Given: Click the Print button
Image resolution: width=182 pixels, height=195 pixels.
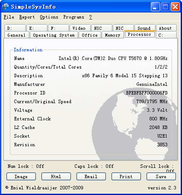Looking at the screenshot, I should [x=126, y=176].
